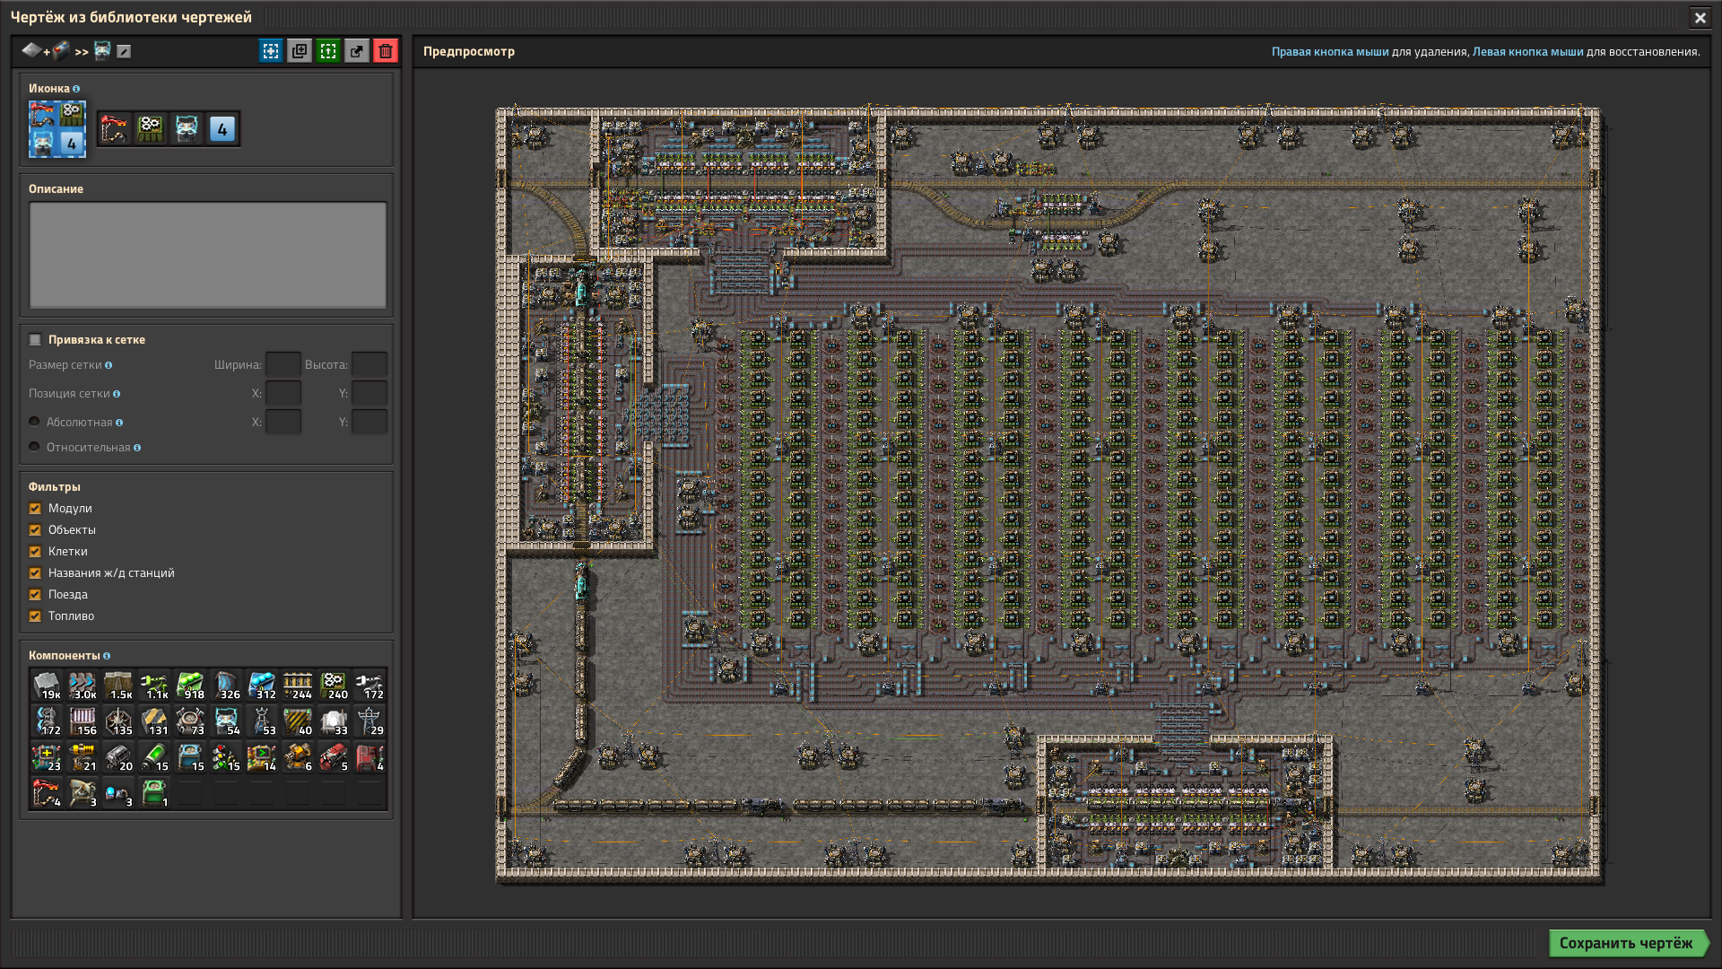This screenshot has height=969, width=1722.
Task: Click info icon beside Размер сетки
Action: (109, 365)
